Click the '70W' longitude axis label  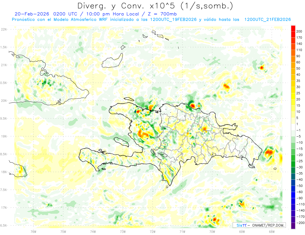tap(212, 231)
